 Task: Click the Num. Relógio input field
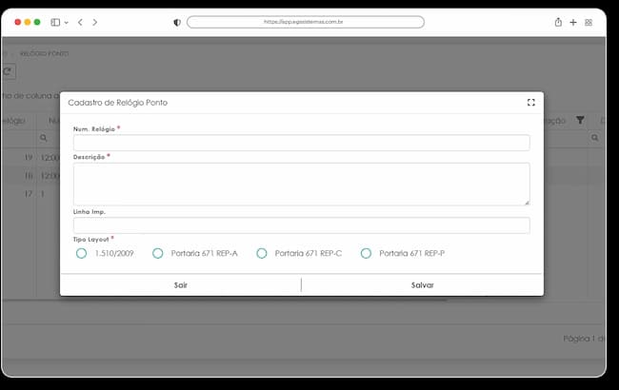click(x=301, y=143)
